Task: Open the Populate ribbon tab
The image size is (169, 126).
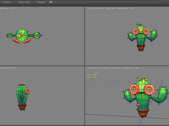Action: tap(41, 2)
